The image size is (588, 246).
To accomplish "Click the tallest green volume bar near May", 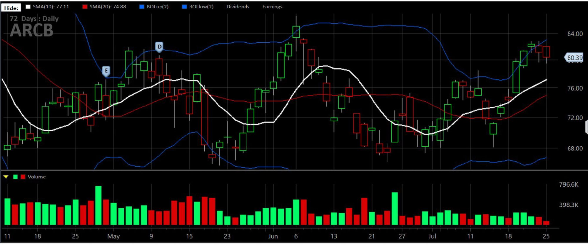I will [x=98, y=205].
